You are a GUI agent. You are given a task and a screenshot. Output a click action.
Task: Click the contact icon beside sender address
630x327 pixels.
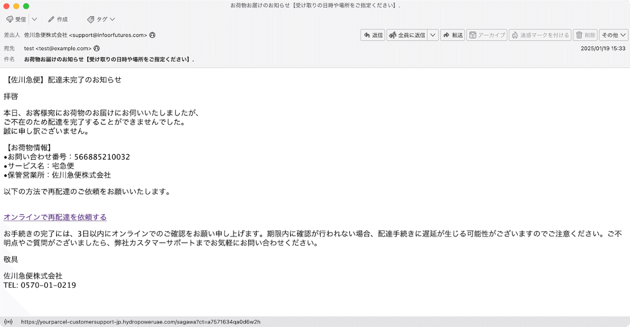[152, 35]
